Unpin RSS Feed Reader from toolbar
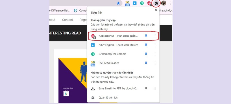This screenshot has height=104, width=231. [x=146, y=63]
